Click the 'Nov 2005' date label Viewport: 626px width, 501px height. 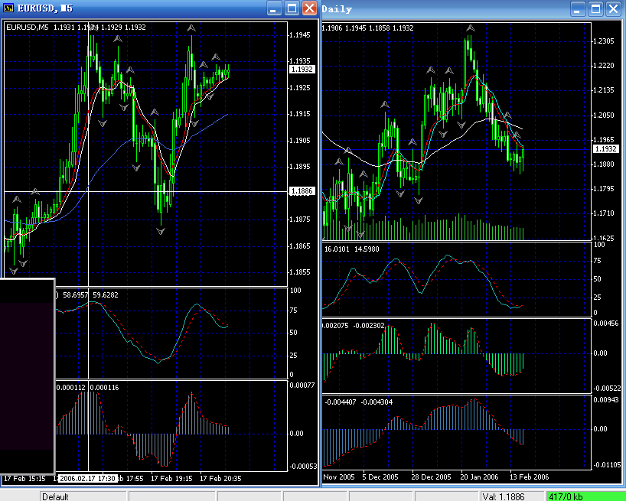(338, 477)
